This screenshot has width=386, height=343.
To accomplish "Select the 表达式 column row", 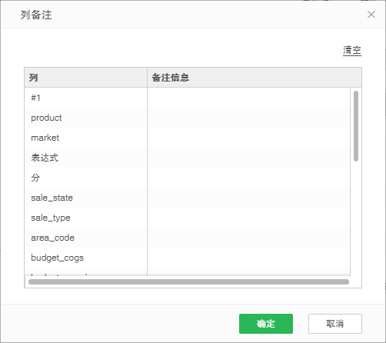I will click(86, 158).
